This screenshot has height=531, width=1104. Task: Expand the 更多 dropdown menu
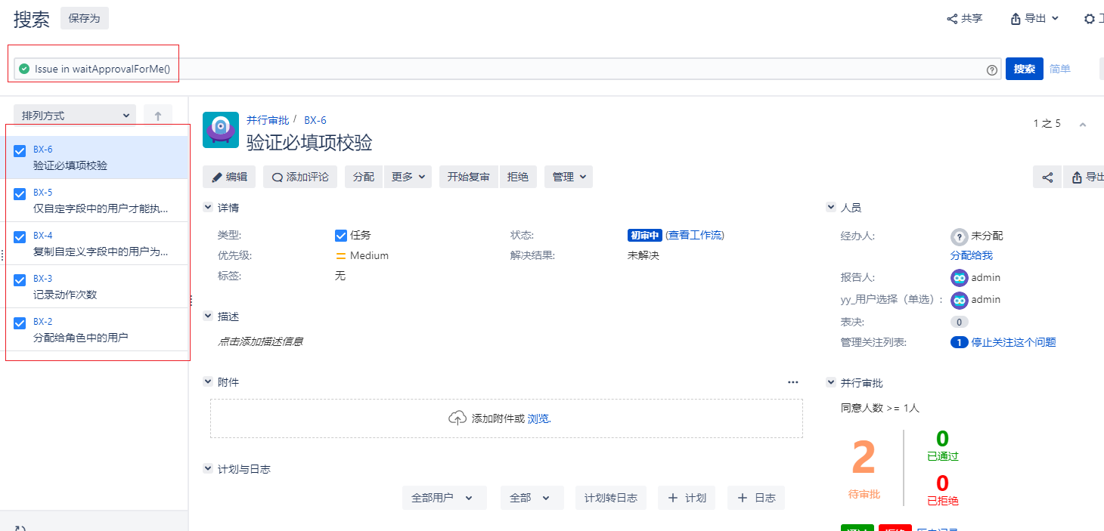click(409, 177)
